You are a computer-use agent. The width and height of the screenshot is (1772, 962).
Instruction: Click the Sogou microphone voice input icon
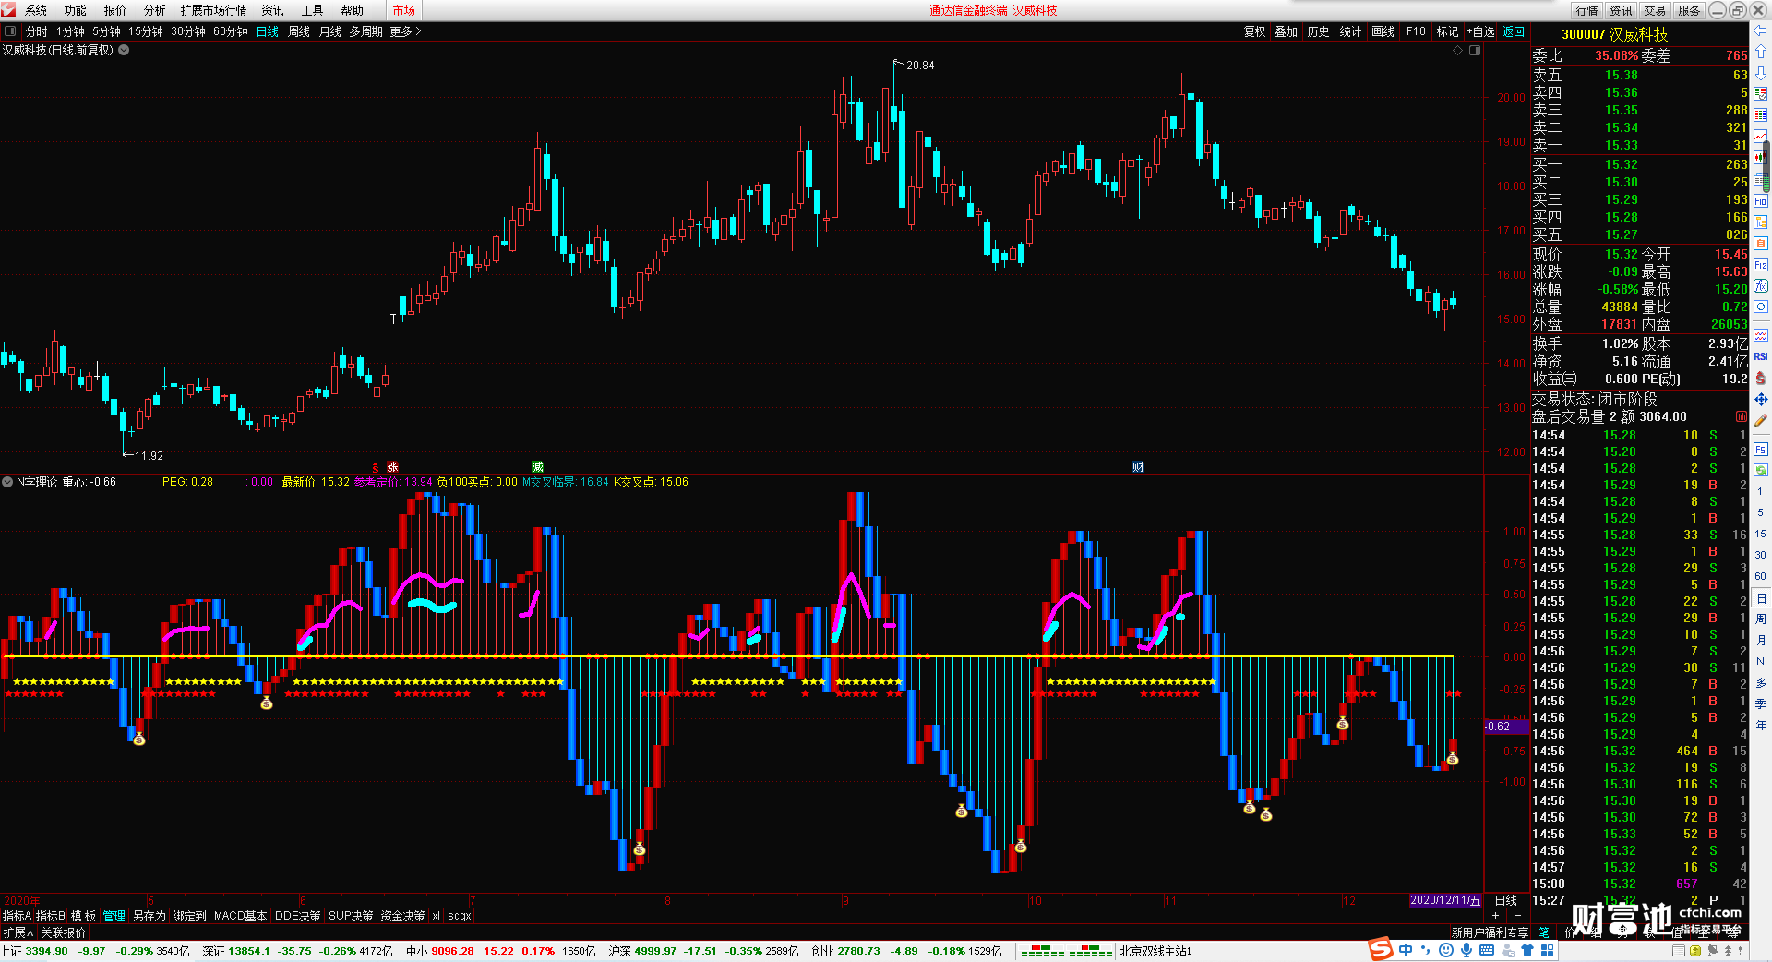pos(1467,950)
